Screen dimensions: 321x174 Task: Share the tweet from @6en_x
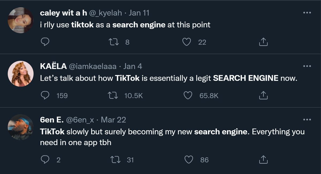[x=263, y=160]
